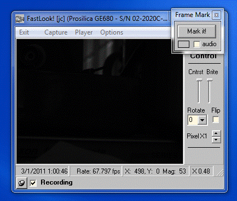Click the record icon beside the Recording checkbox

click(x=22, y=183)
